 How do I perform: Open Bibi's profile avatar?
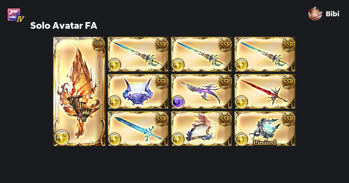315,14
